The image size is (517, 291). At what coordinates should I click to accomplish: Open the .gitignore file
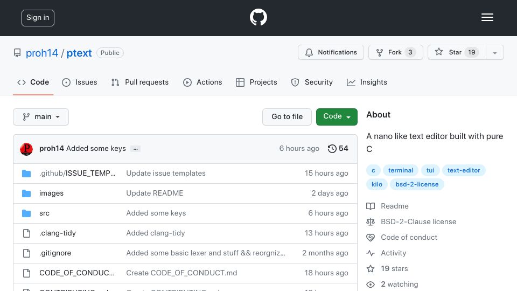pos(55,253)
